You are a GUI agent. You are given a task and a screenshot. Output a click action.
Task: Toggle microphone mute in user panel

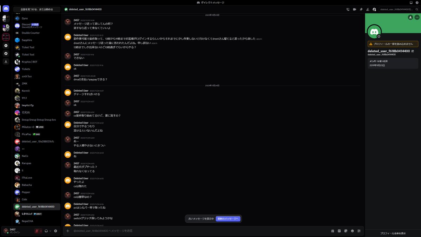click(x=36, y=231)
